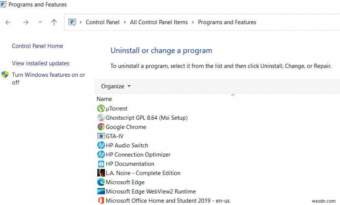
Task: Select the Google Chrome entry
Action: point(126,127)
